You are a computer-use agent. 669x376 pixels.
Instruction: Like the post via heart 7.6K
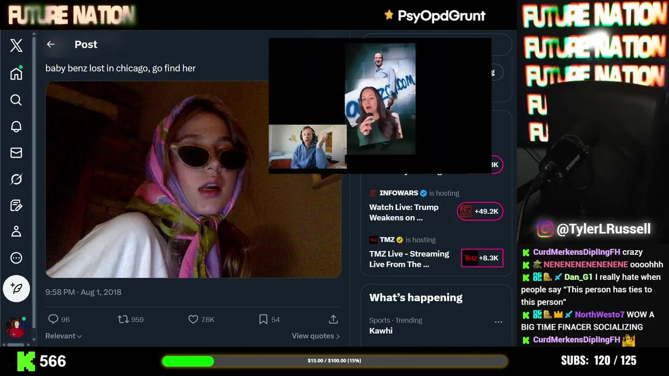coord(193,319)
